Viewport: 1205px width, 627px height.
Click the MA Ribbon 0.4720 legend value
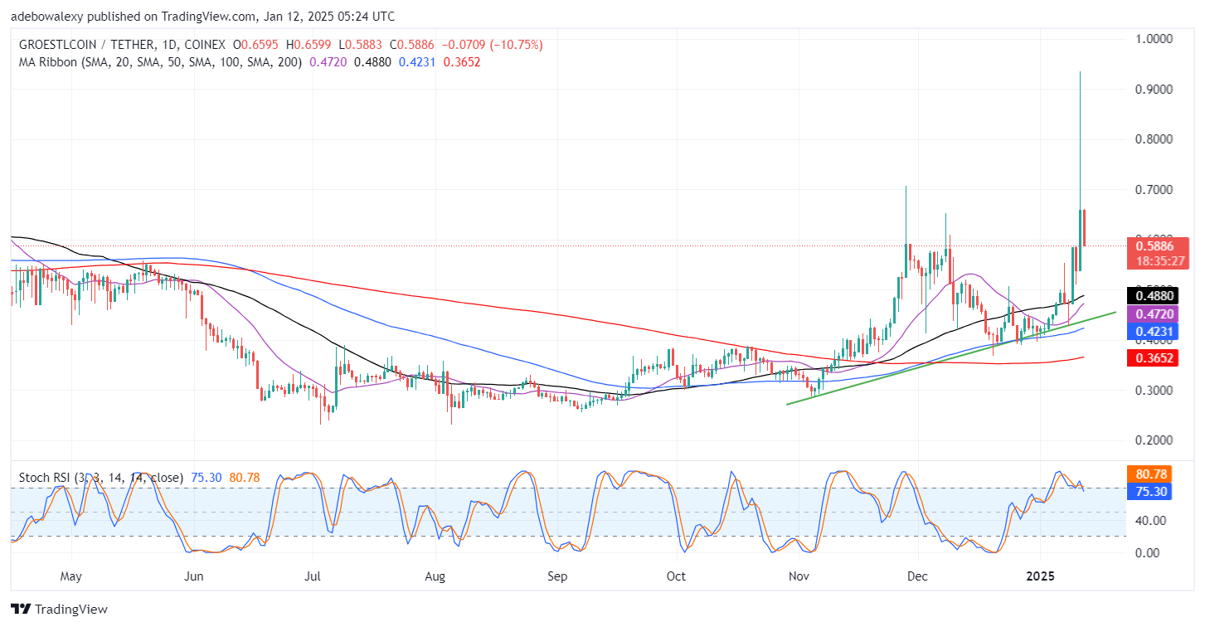[328, 61]
